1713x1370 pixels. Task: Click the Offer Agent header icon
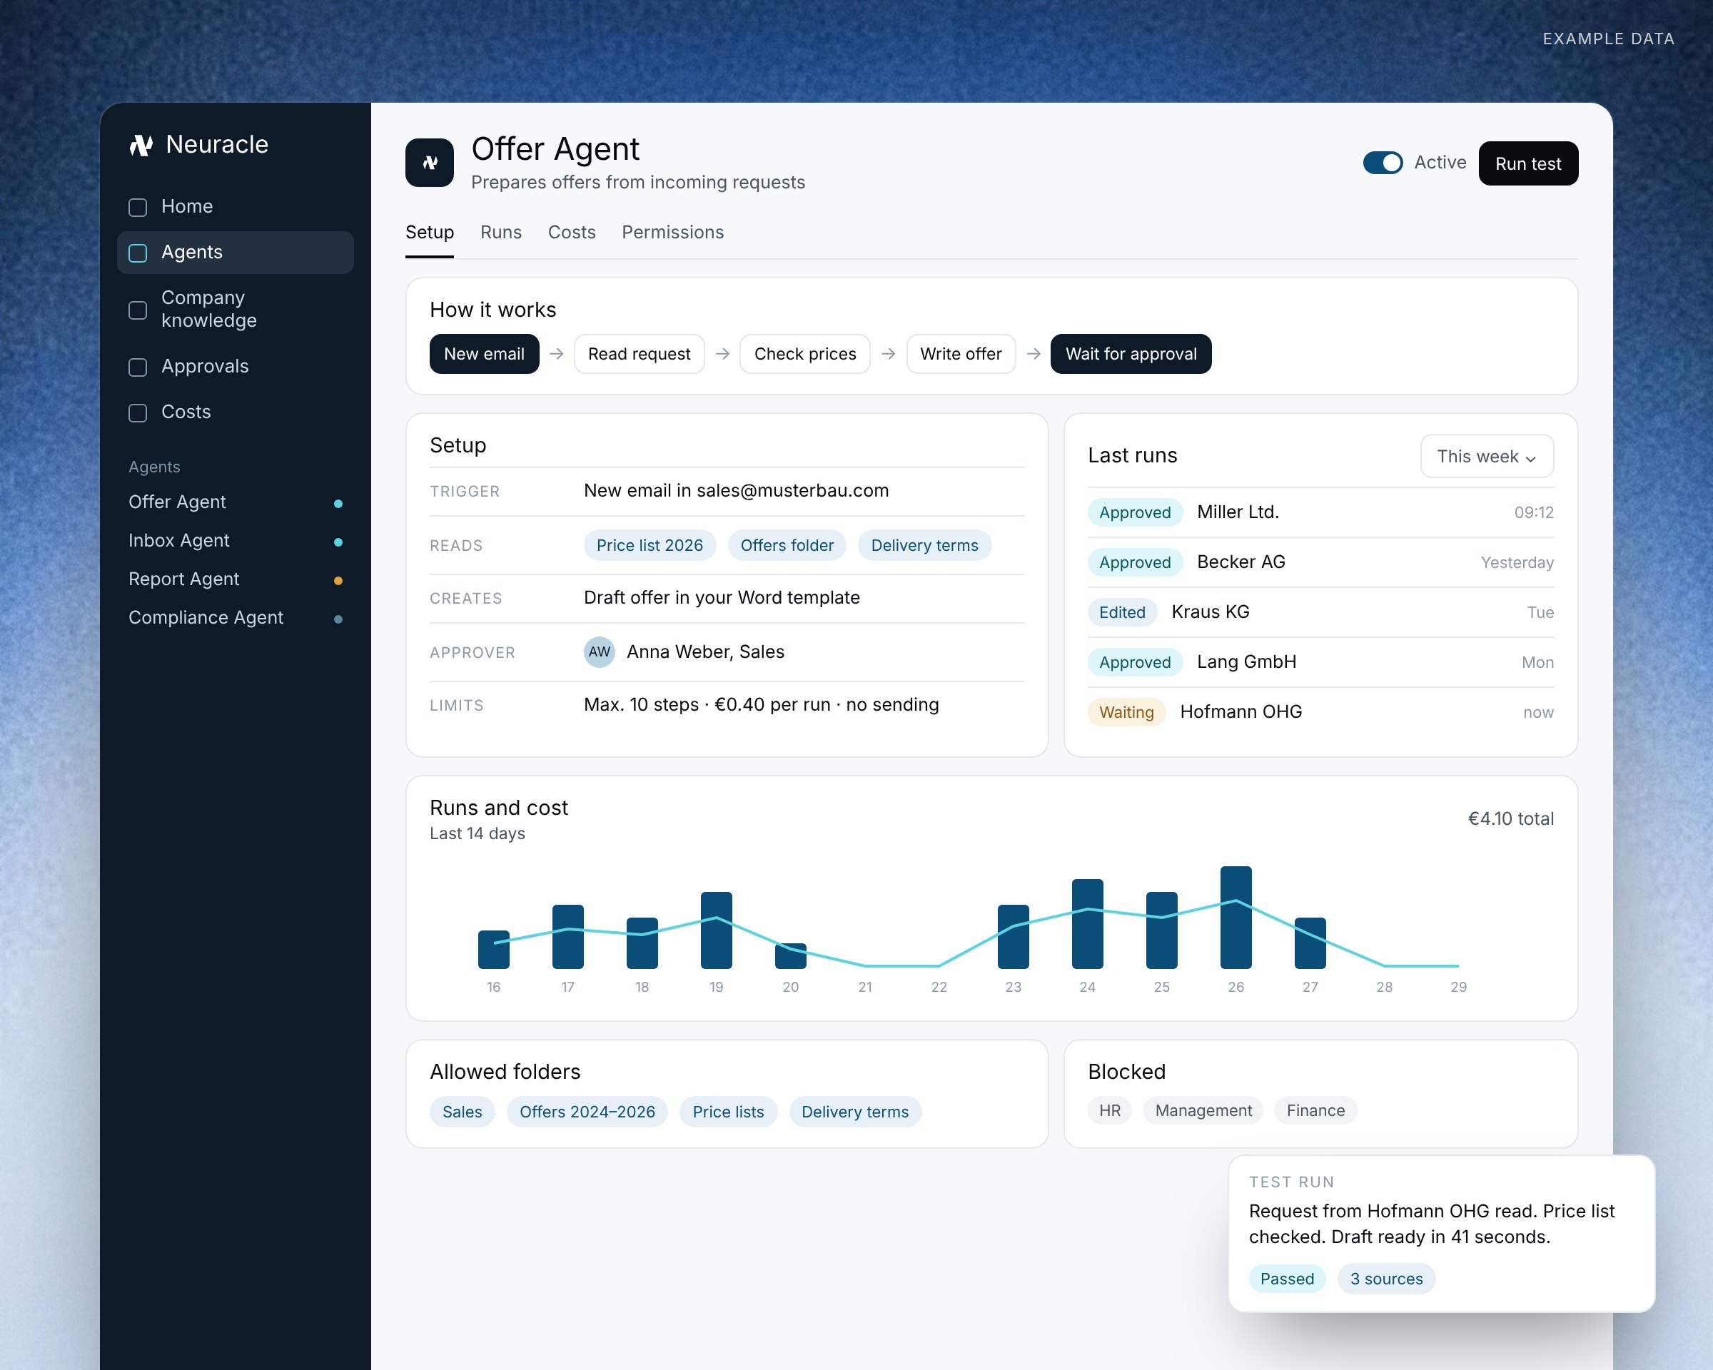(429, 163)
